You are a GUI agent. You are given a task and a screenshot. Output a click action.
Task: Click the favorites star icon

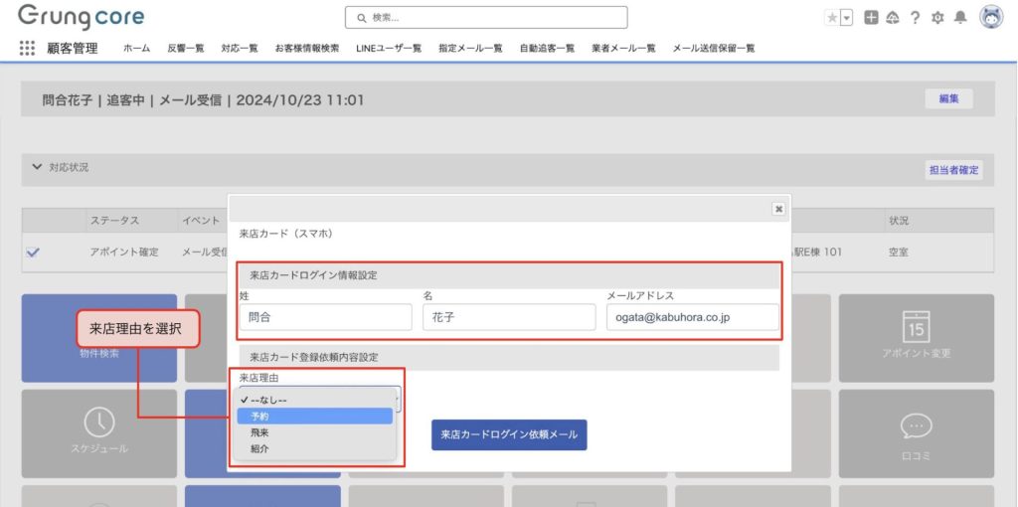pyautogui.click(x=831, y=18)
